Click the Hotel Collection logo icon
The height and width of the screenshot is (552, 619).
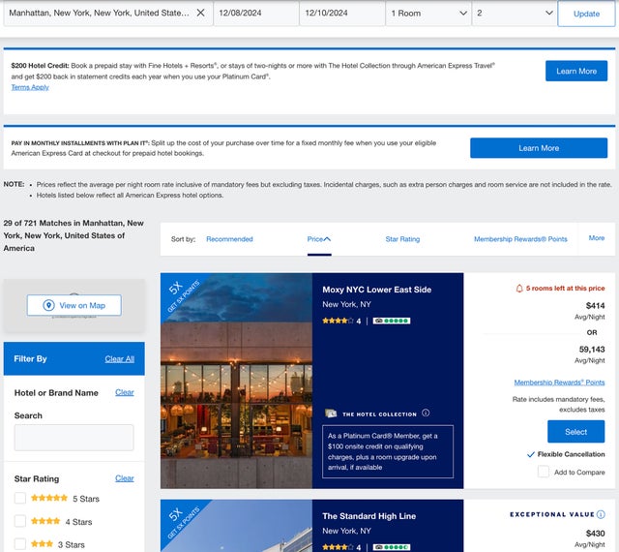coord(331,414)
